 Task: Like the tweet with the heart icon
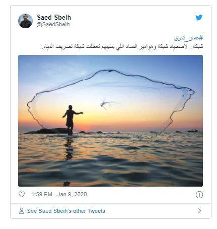point(22,194)
